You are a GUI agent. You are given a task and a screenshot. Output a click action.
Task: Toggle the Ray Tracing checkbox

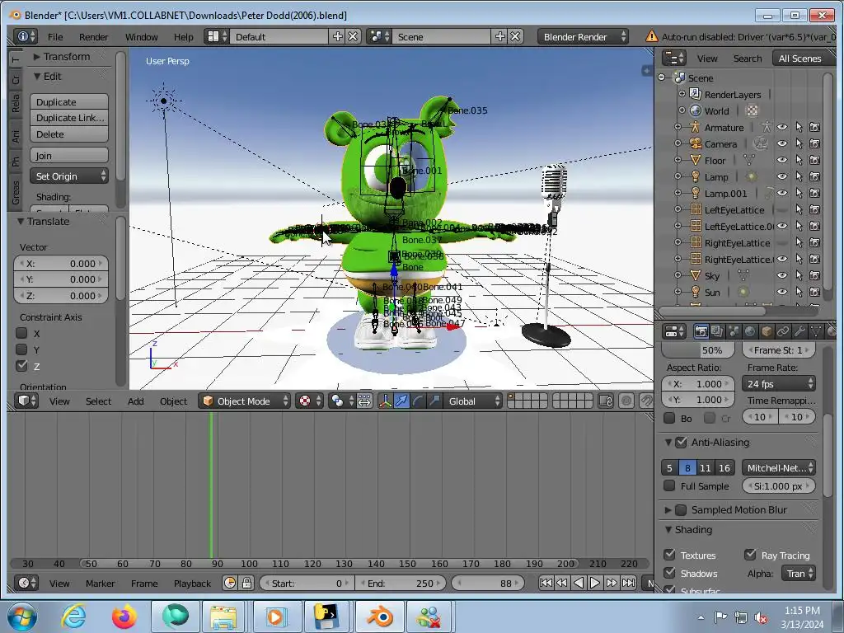pyautogui.click(x=750, y=555)
